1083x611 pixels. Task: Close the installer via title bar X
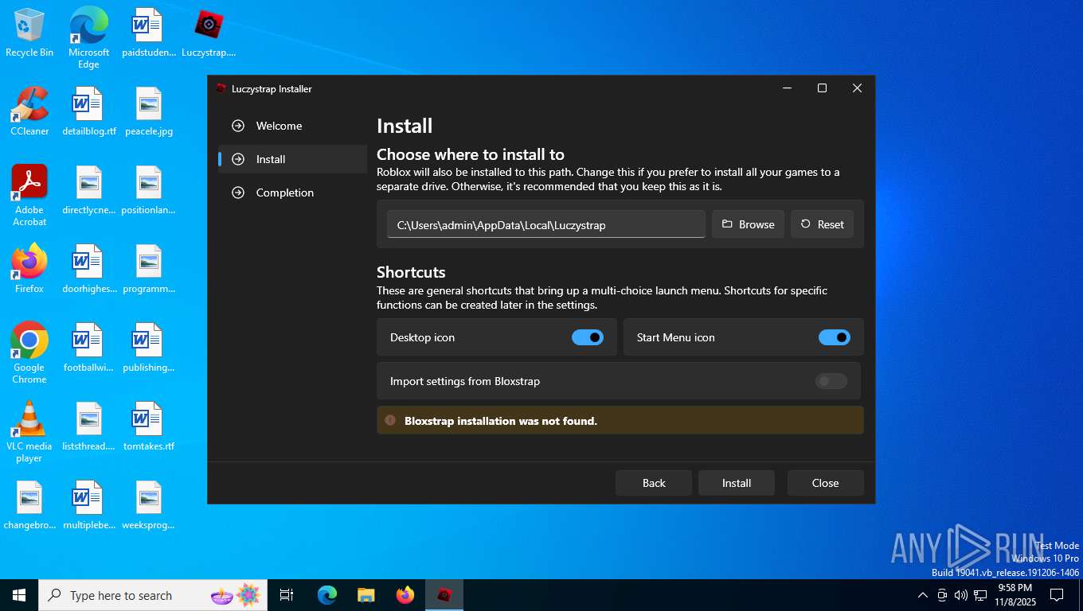pyautogui.click(x=857, y=88)
